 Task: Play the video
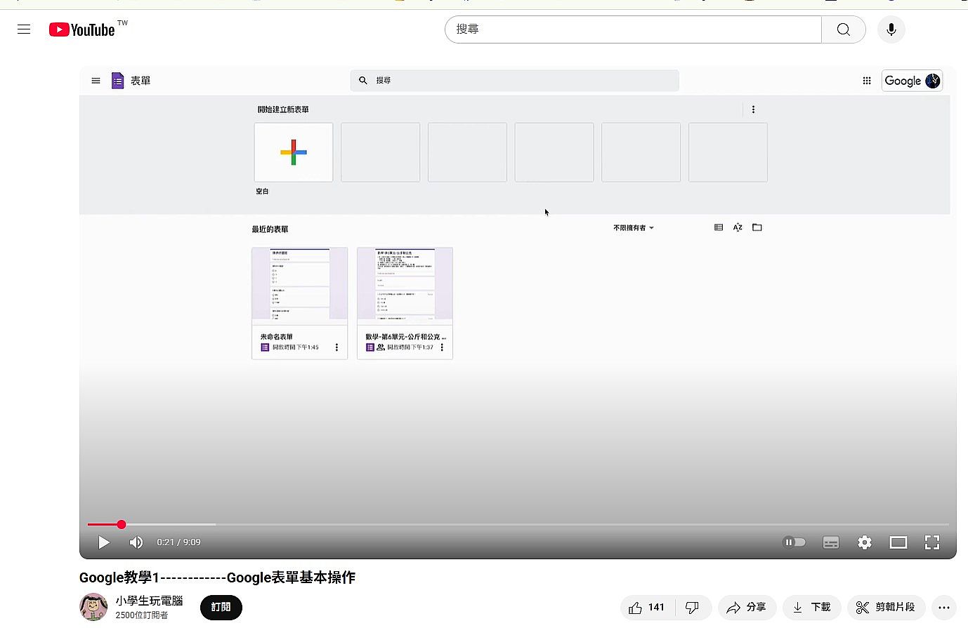point(104,542)
